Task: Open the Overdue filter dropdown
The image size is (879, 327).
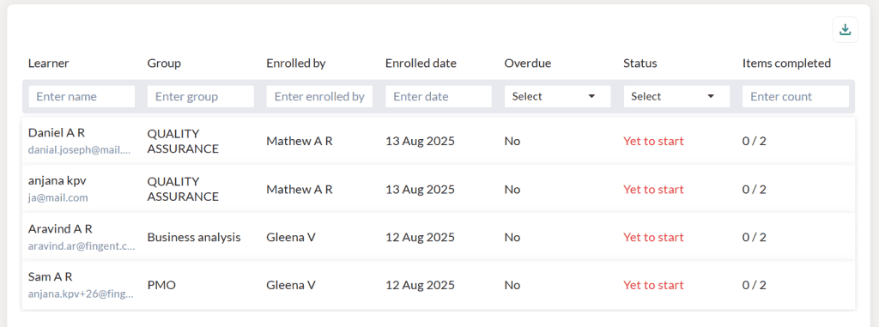Action: coord(557,96)
